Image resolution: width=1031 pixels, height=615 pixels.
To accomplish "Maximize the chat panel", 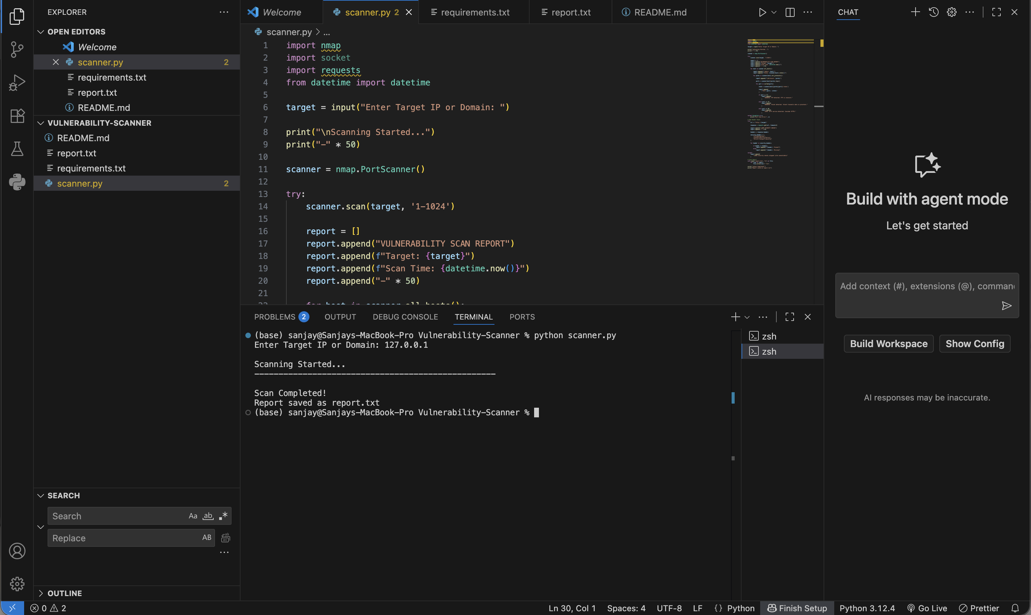I will 997,12.
